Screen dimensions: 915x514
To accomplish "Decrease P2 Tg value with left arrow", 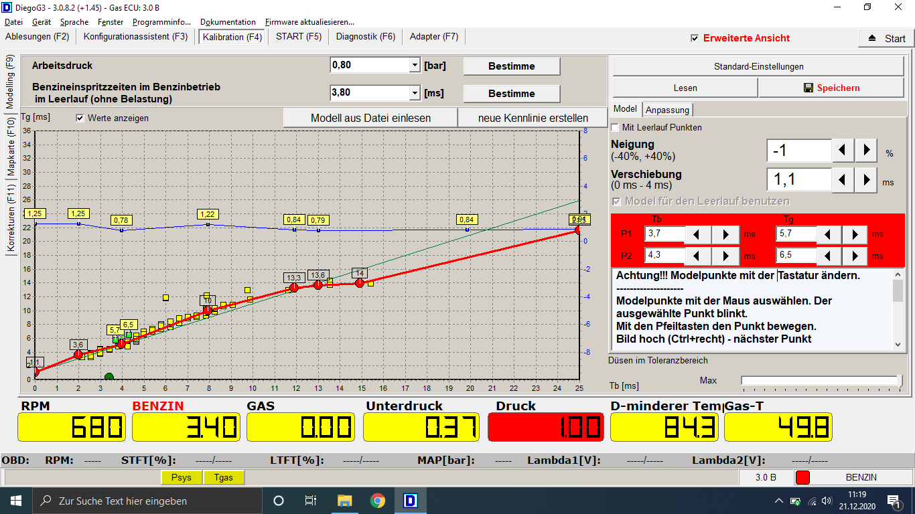I will [x=829, y=256].
